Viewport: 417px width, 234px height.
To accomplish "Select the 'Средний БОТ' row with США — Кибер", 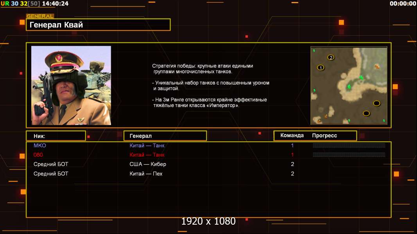I will tap(208, 164).
